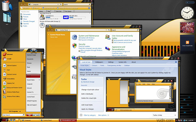Click Change desktop background link

121,51
